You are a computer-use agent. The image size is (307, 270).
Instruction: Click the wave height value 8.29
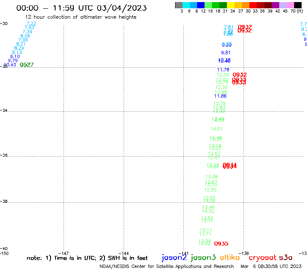pos(19,48)
